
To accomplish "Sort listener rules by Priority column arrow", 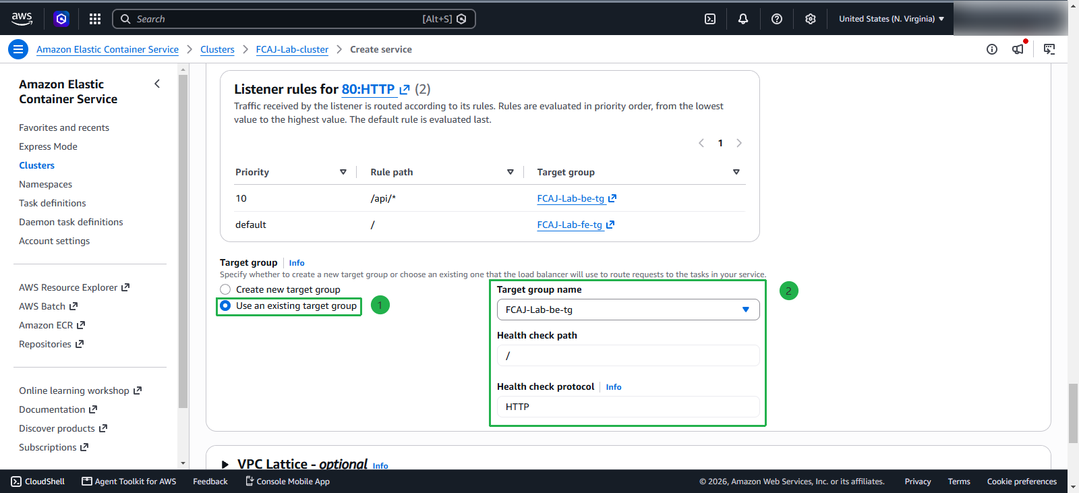I will click(x=343, y=172).
